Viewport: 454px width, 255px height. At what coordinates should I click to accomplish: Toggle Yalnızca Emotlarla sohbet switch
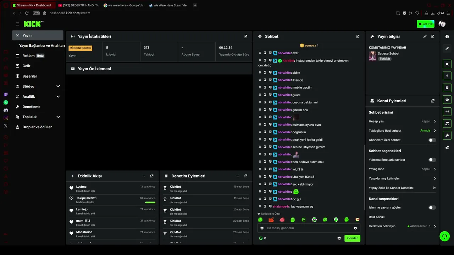point(432,160)
